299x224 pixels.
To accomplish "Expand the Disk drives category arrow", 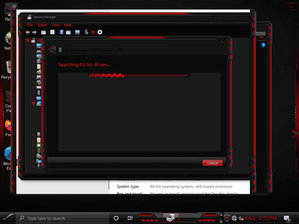I will (x=33, y=51).
